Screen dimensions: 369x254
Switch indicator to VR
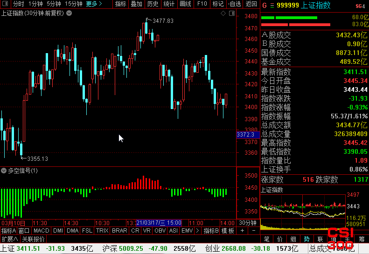pyautogui.click(x=147, y=231)
